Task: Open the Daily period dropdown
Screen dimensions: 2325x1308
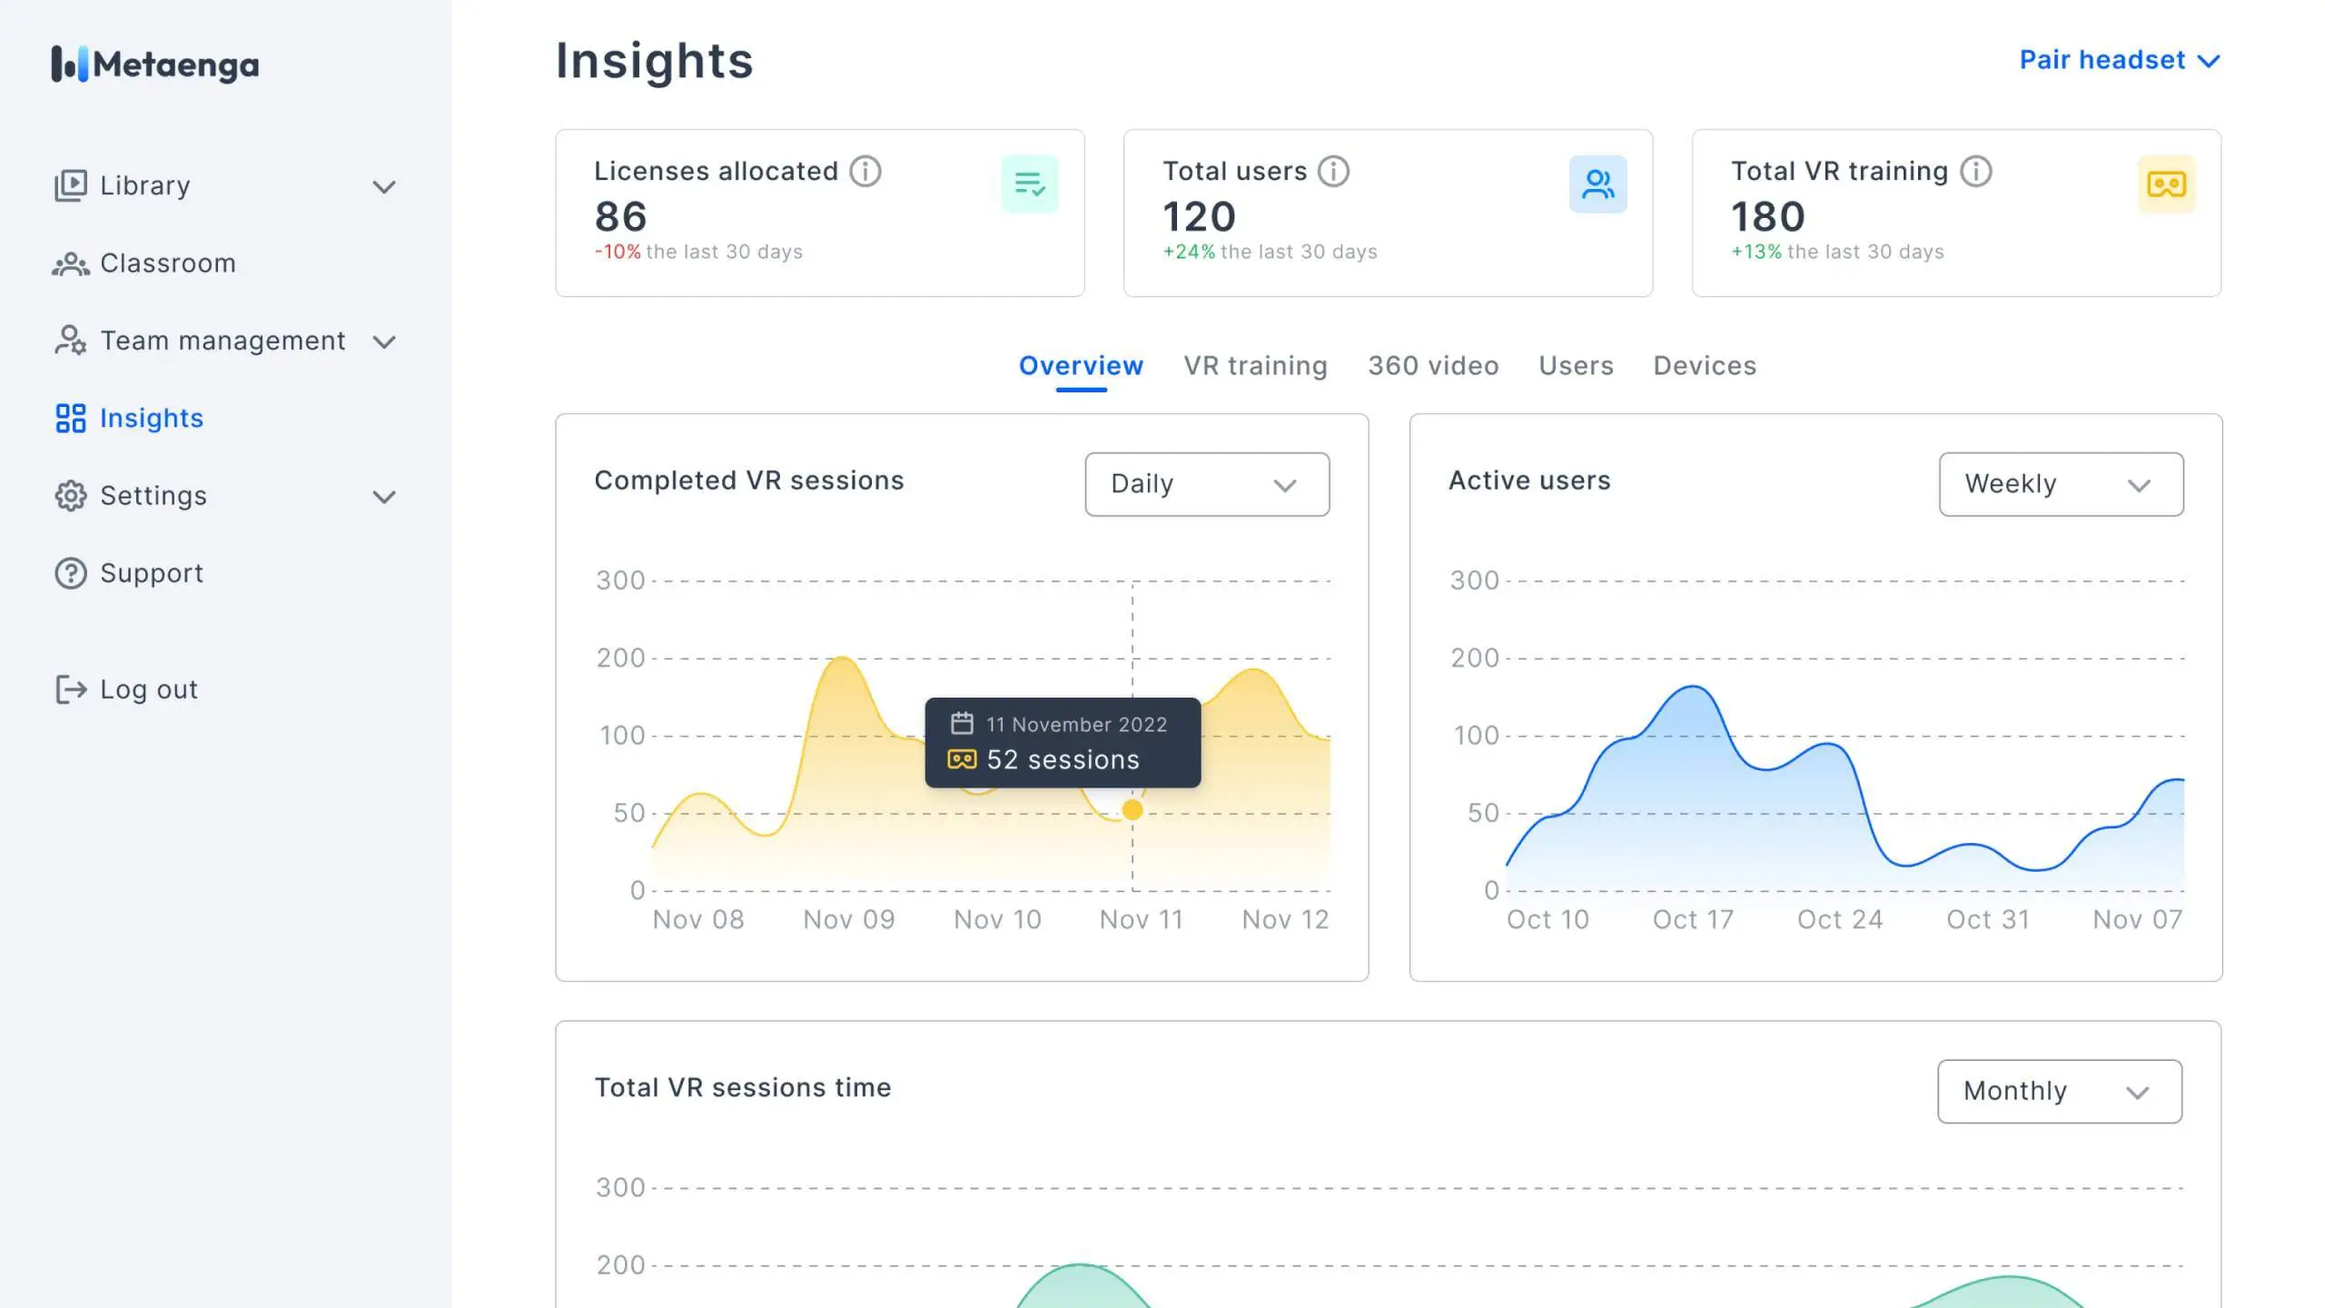Action: tap(1207, 484)
